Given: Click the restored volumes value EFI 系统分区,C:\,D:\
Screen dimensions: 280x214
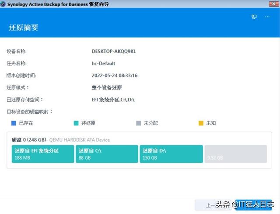Looking at the screenshot, I should (x=113, y=100).
